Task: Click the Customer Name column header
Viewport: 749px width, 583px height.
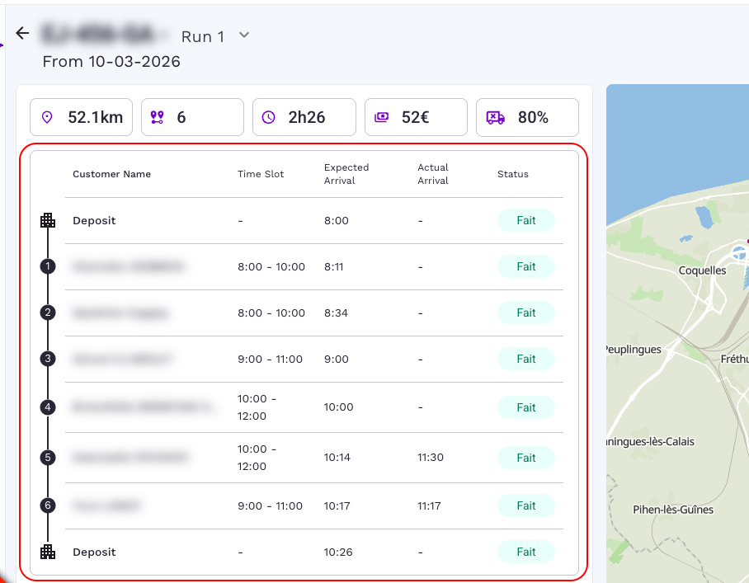Action: pyautogui.click(x=111, y=174)
